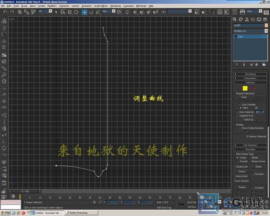Select Bezier Corner new vertex type

250,161
